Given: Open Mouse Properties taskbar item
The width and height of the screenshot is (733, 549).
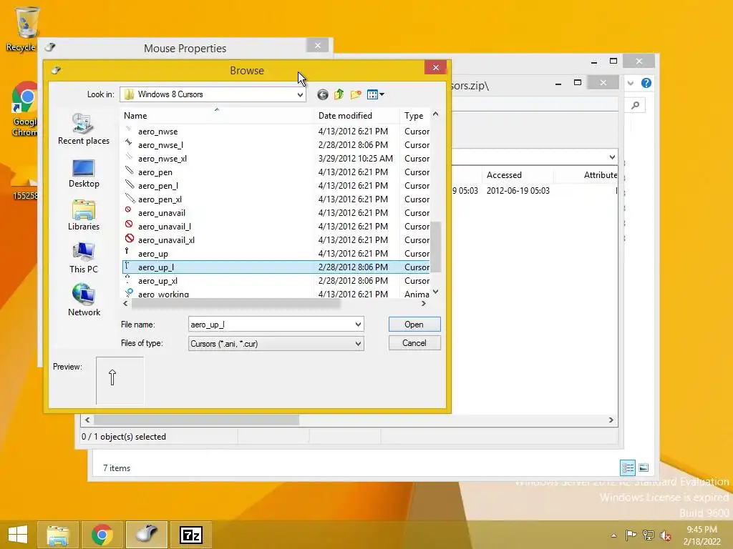Looking at the screenshot, I should click(147, 535).
